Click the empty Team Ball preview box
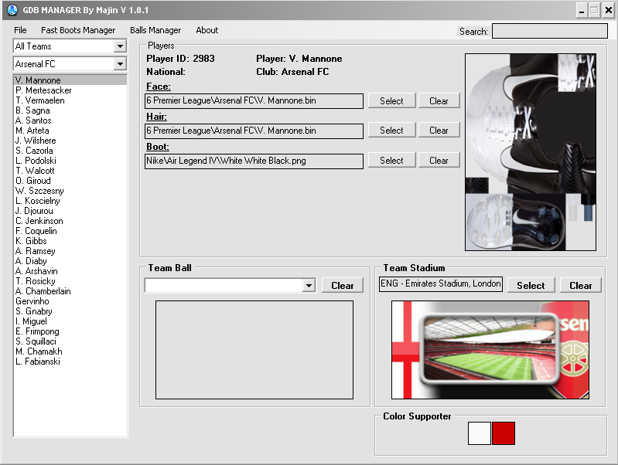The height and width of the screenshot is (465, 618). click(254, 350)
